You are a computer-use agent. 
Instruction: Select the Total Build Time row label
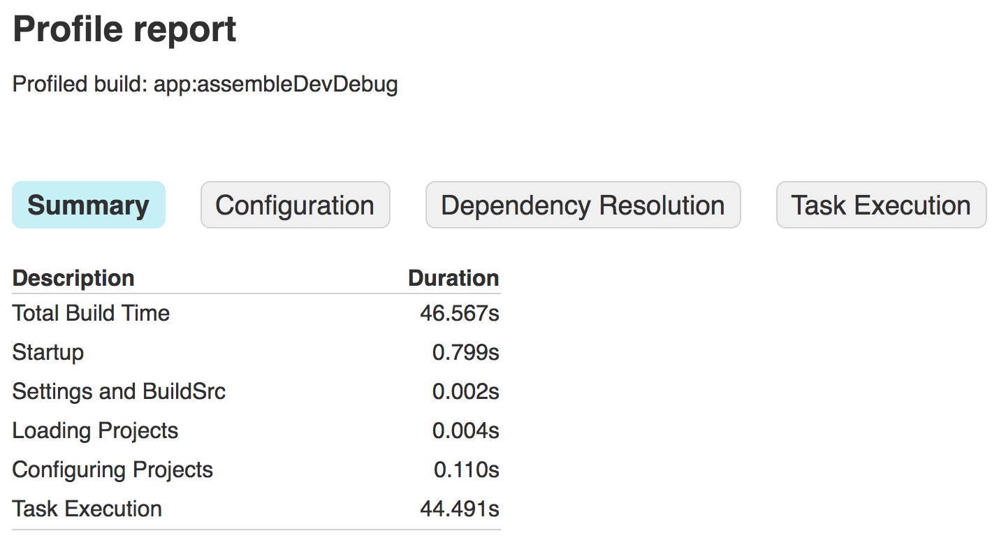point(91,313)
